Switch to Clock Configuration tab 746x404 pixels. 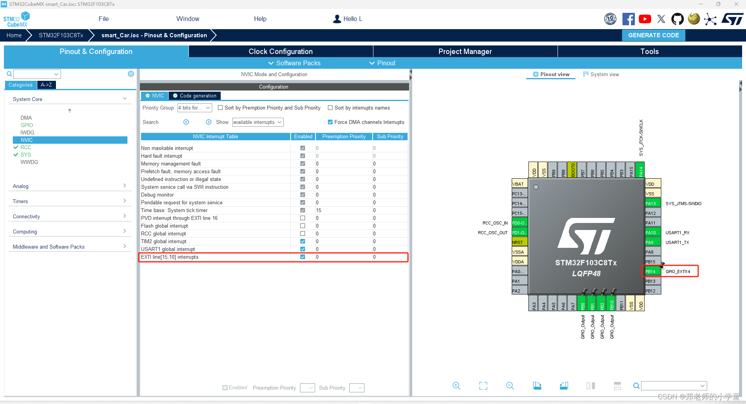click(x=281, y=51)
